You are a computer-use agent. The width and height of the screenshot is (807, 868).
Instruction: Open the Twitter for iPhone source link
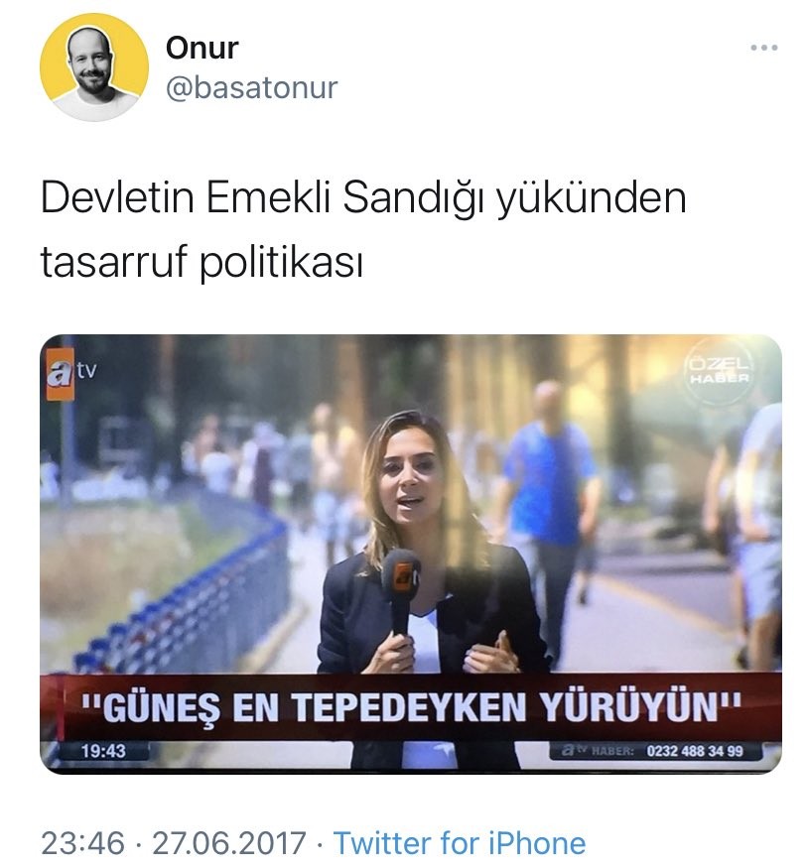460,842
